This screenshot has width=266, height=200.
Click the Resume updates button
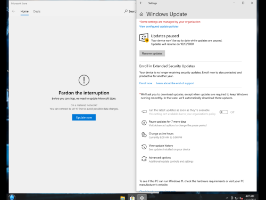click(x=152, y=53)
